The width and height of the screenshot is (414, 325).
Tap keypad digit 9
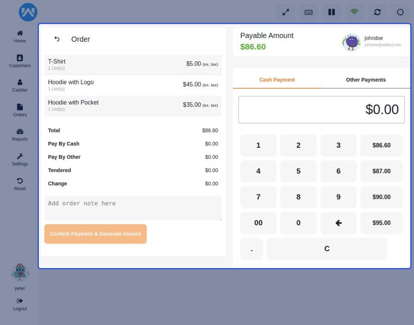tap(339, 197)
